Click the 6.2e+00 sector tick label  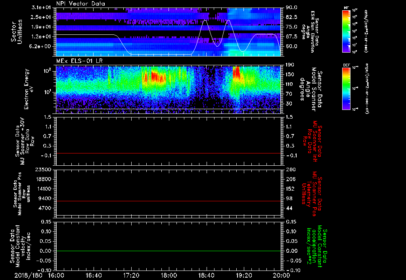pos(41,47)
